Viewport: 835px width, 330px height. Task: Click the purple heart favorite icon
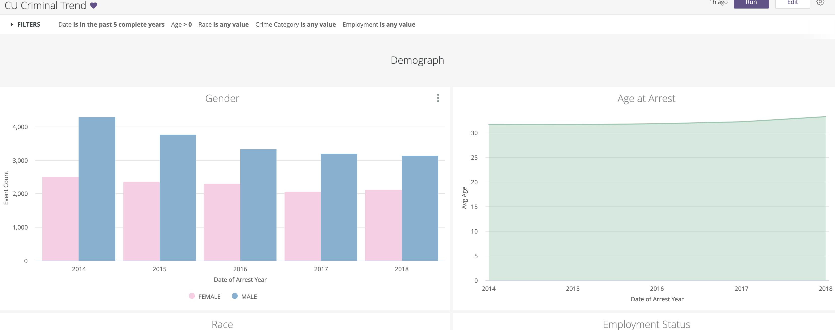pos(93,6)
